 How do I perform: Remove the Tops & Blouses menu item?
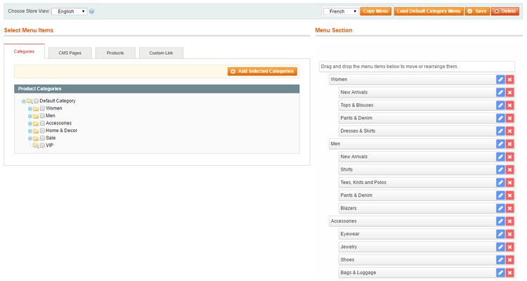click(x=510, y=105)
